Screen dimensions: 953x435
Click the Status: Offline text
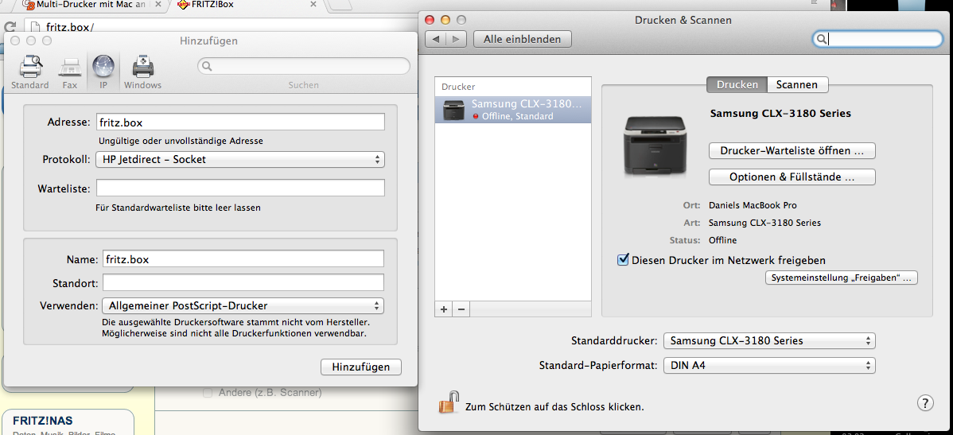(x=705, y=240)
